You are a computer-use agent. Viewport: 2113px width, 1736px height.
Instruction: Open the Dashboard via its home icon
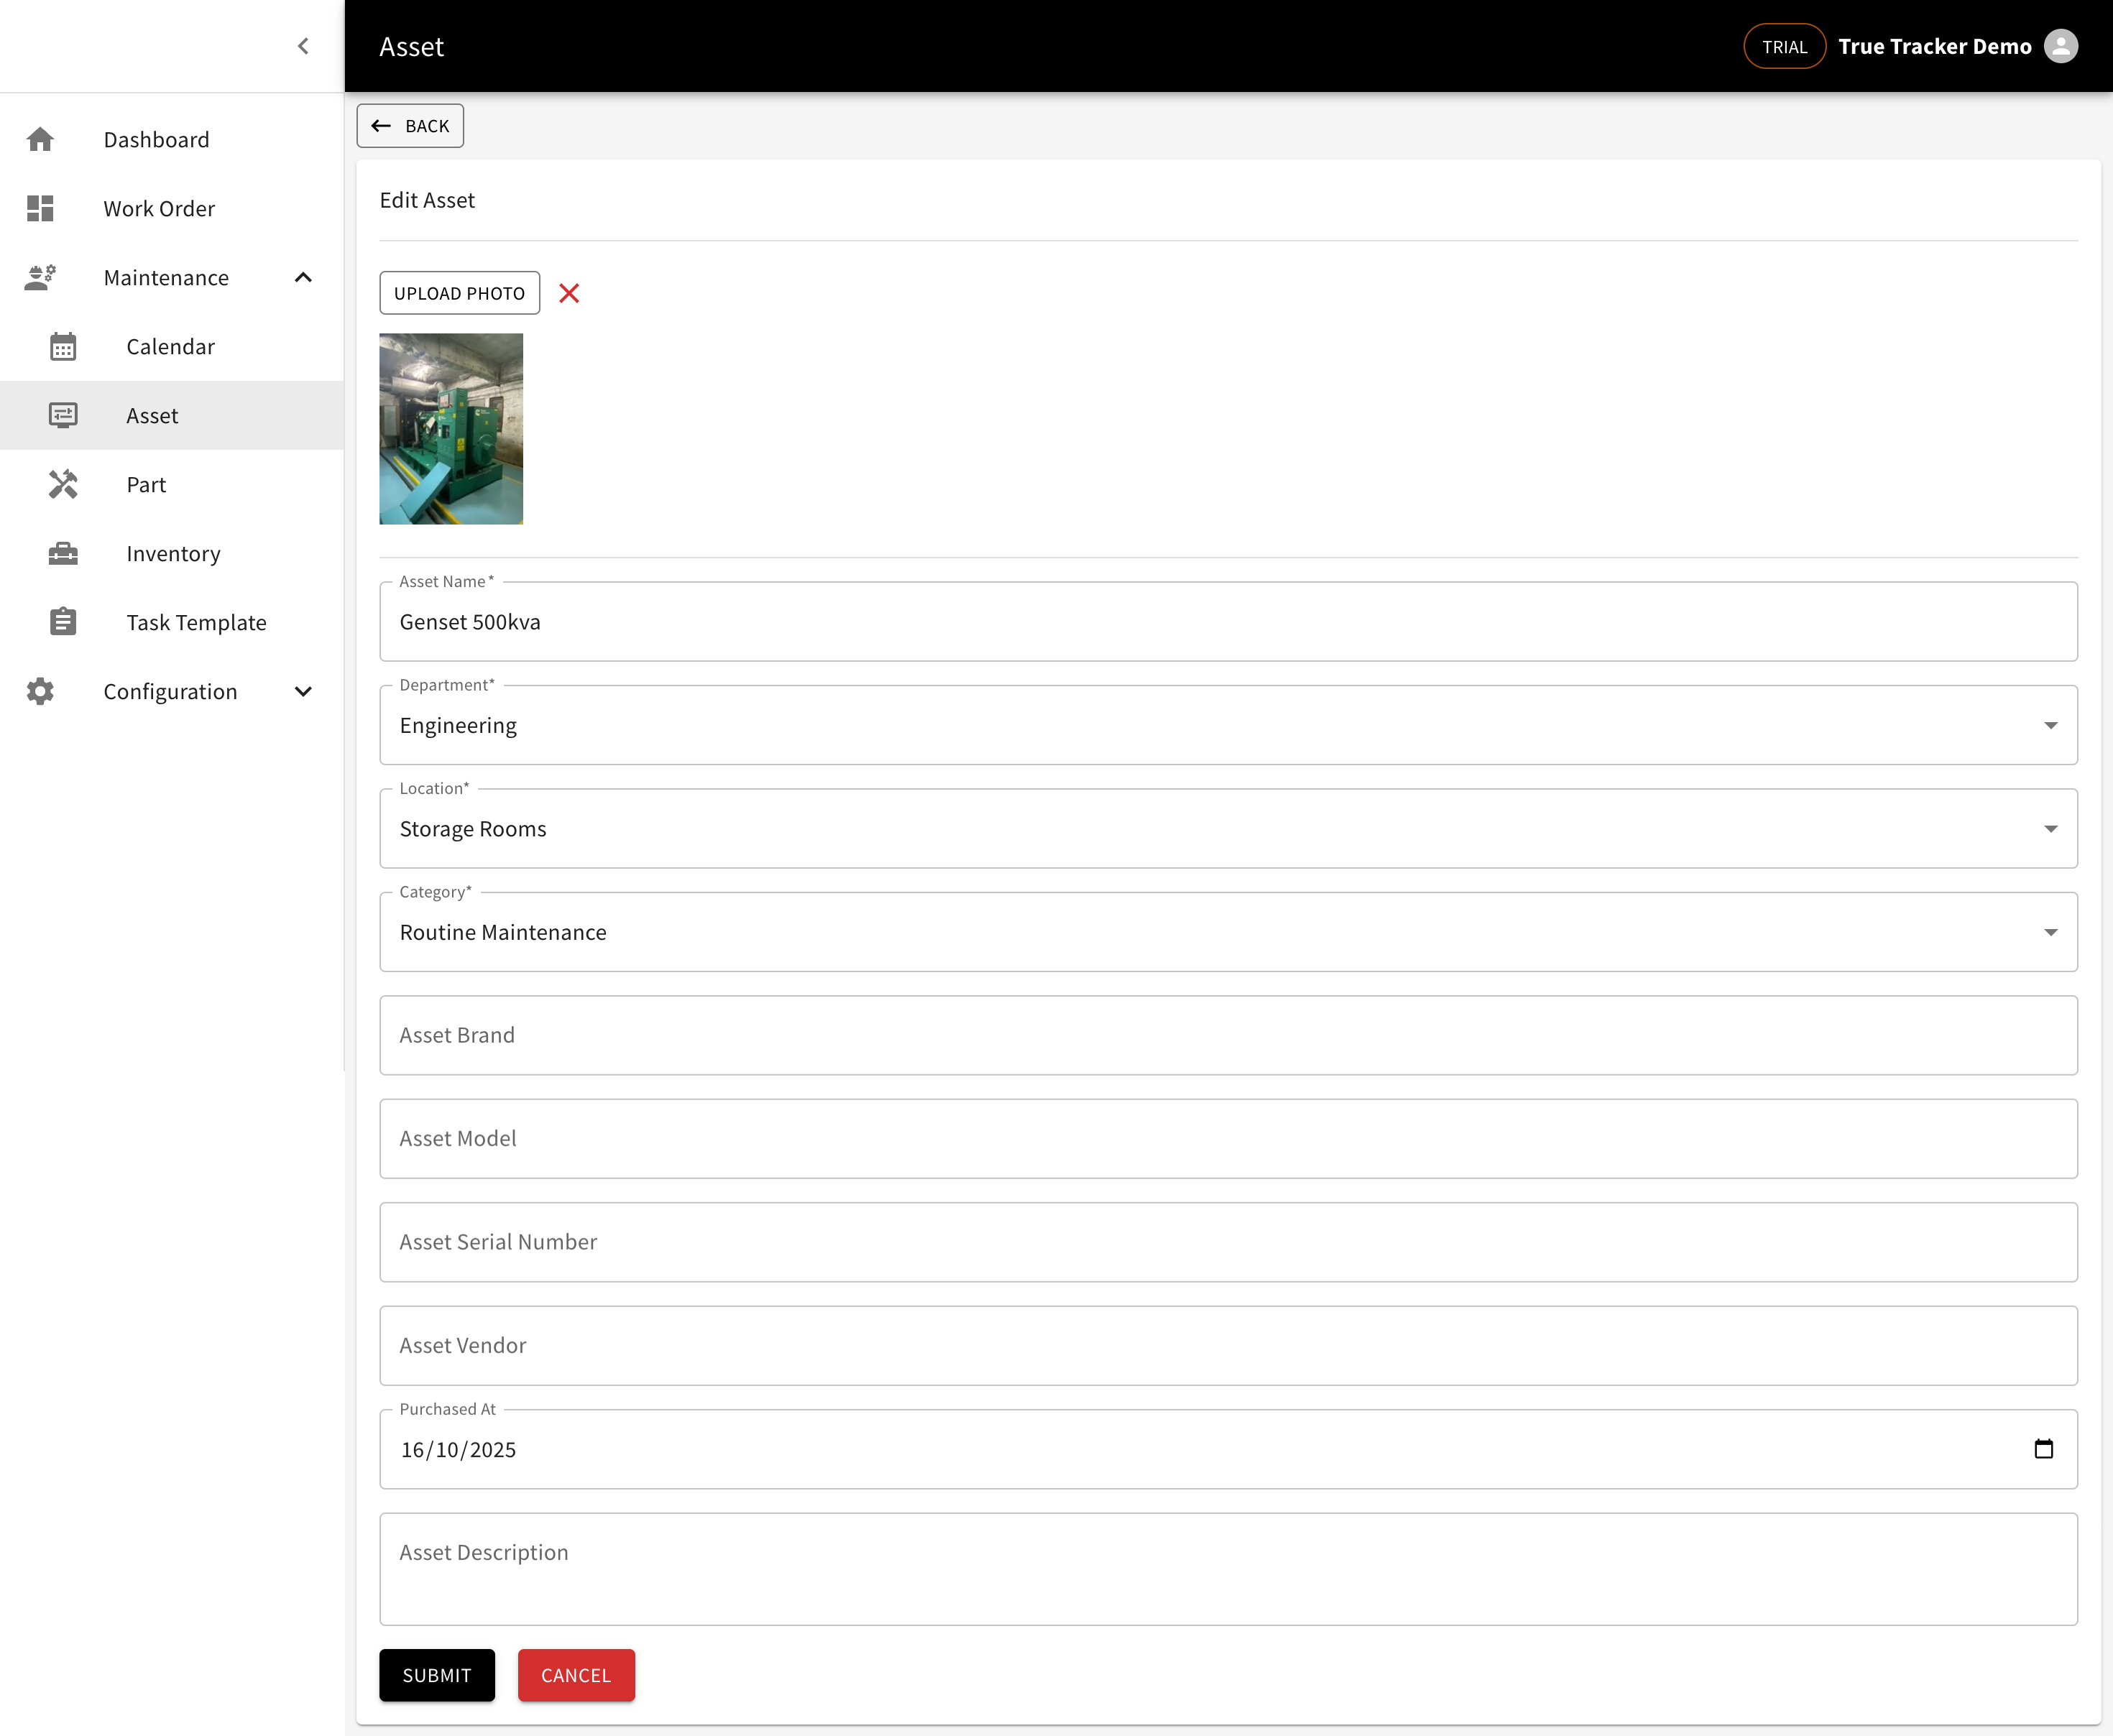tap(40, 139)
